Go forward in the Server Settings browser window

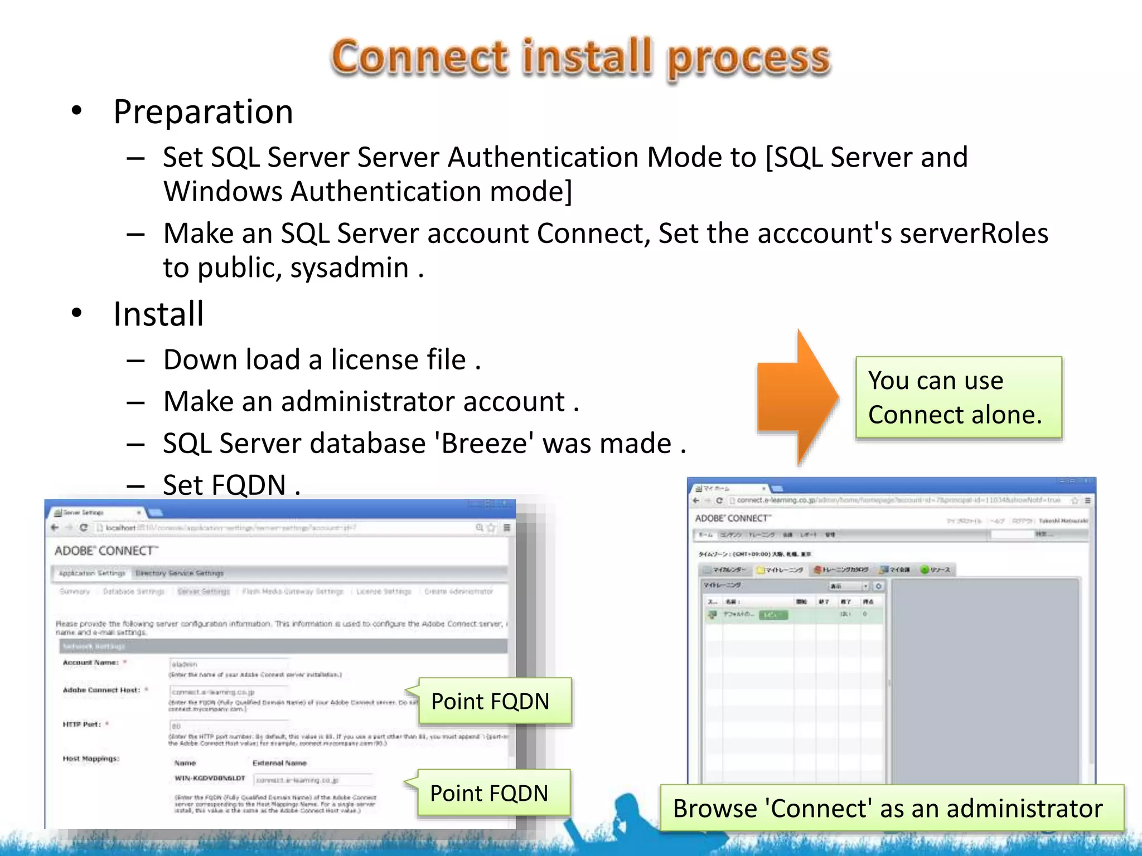click(69, 527)
